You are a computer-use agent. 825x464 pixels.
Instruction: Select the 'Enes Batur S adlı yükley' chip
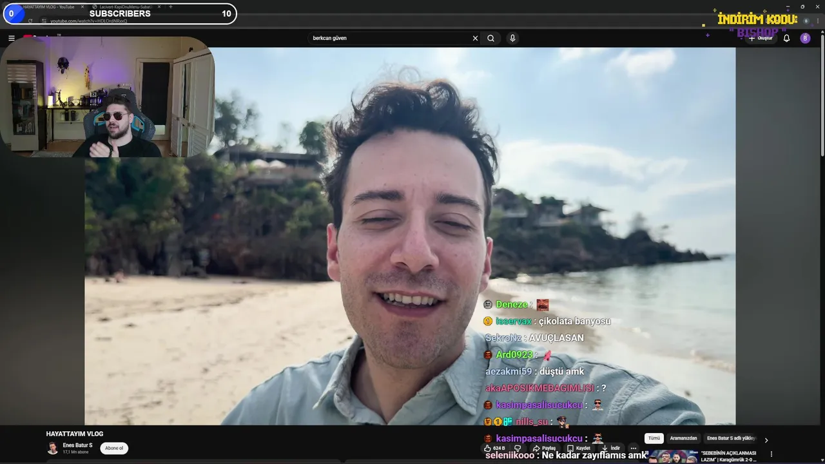pos(730,438)
